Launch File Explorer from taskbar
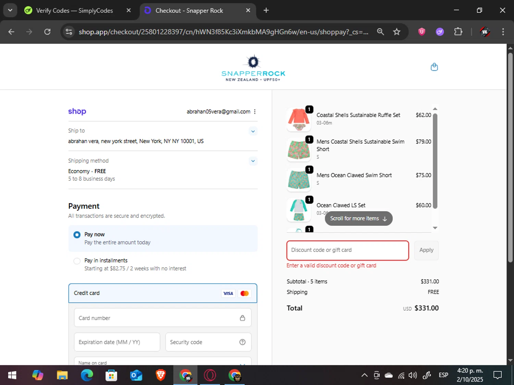Image resolution: width=514 pixels, height=385 pixels. point(62,375)
